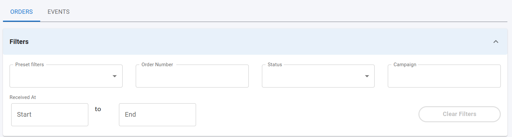
Task: Select the Start date field
Action: (50, 115)
